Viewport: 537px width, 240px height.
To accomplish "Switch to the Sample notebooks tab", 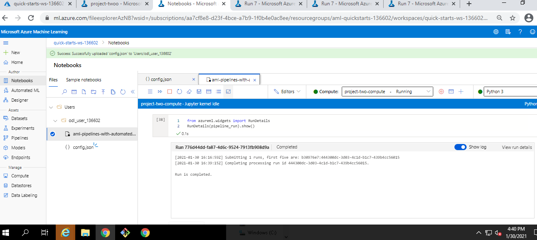I will 84,80.
